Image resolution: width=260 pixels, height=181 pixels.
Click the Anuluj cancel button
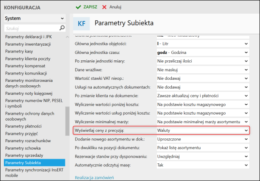[x=112, y=7]
